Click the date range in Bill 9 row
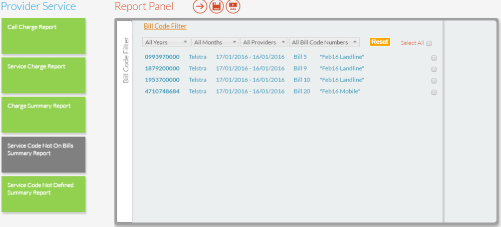The width and height of the screenshot is (501, 227). pyautogui.click(x=250, y=68)
